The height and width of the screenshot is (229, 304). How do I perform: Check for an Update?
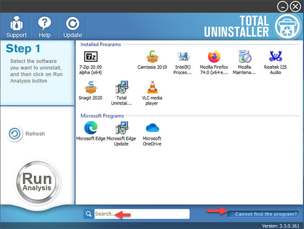[72, 27]
